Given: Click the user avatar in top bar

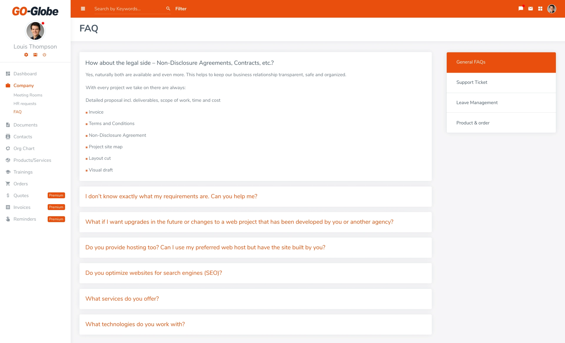Looking at the screenshot, I should [551, 9].
